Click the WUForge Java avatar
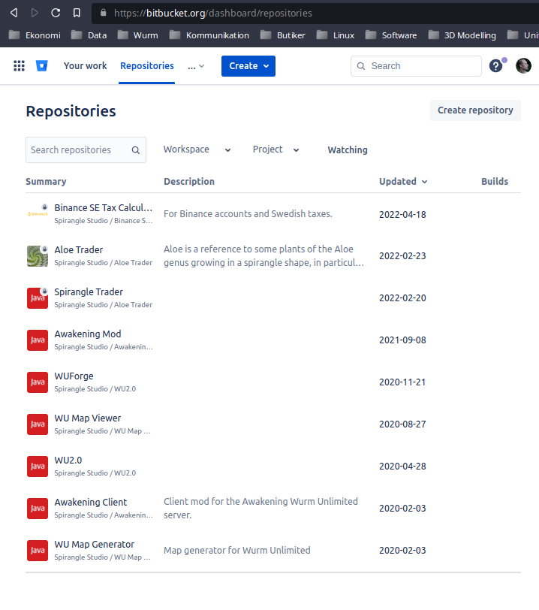This screenshot has width=539, height=610. 38,382
